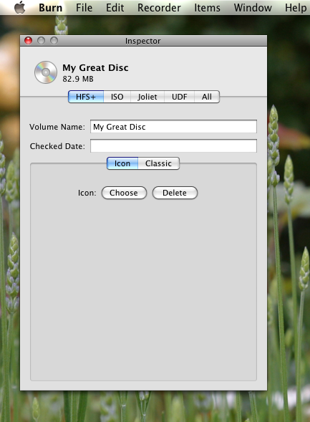Viewport: 310px width, 422px height.
Task: Open the Recorder menu
Action: pyautogui.click(x=159, y=8)
